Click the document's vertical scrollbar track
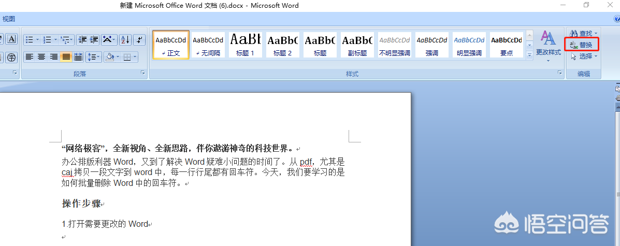Viewport: 620px width, 246px height. pos(617,178)
